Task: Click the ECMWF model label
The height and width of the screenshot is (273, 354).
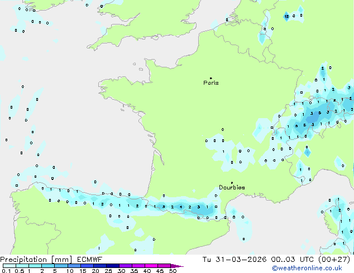Action: [x=89, y=260]
